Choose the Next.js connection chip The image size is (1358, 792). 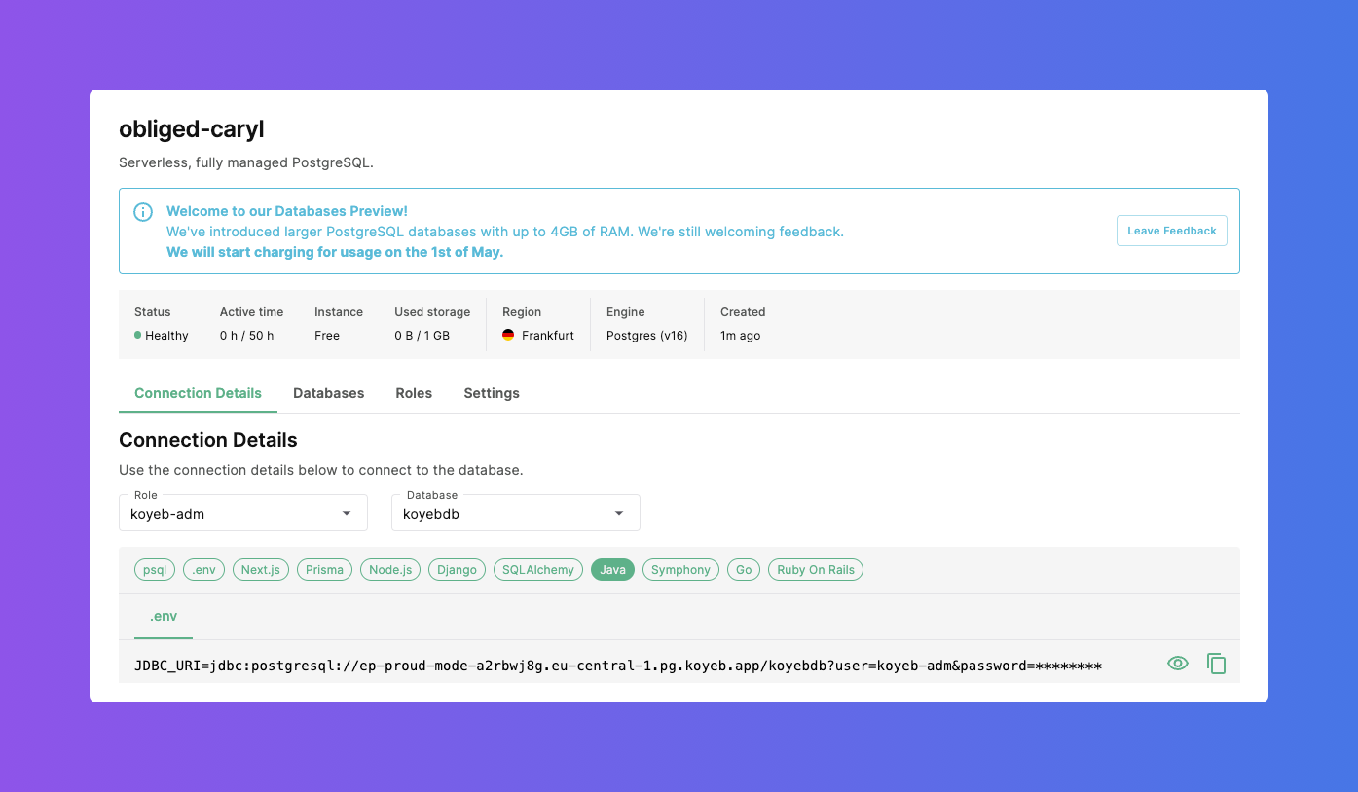point(261,570)
